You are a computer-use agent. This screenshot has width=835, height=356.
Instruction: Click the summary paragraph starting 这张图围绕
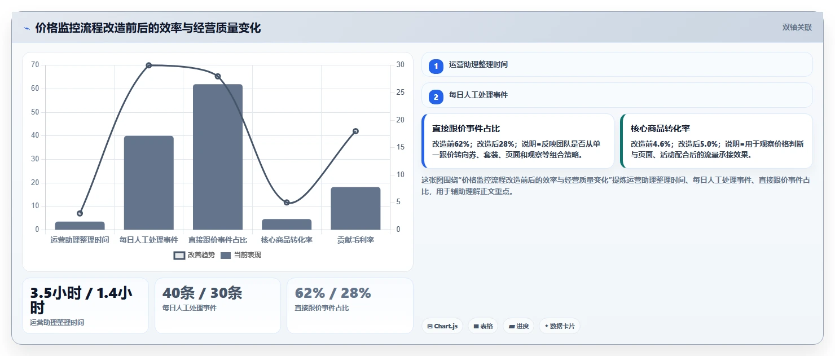pos(617,186)
